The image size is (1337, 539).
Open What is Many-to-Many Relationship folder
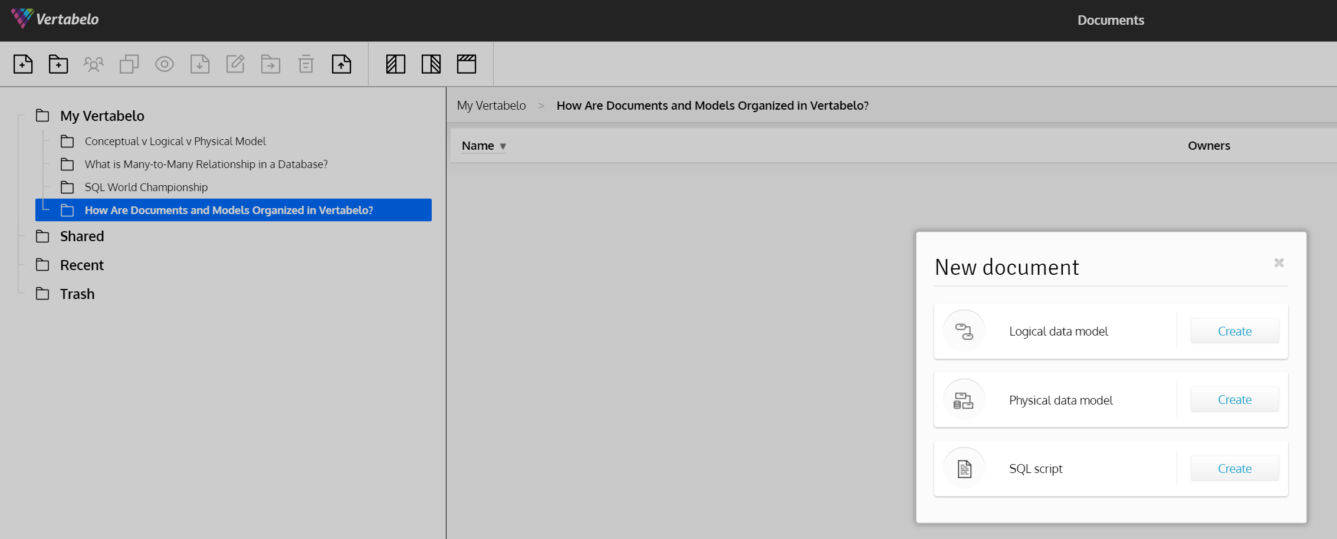206,164
